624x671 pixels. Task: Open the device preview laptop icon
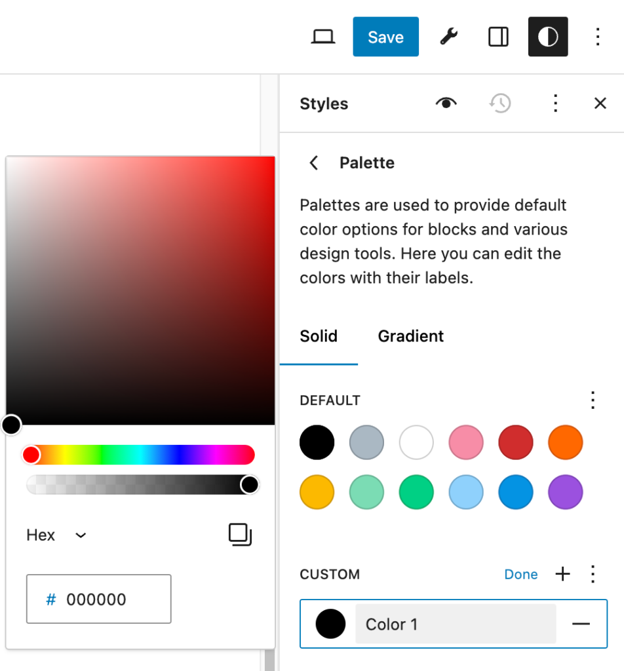[x=322, y=37]
